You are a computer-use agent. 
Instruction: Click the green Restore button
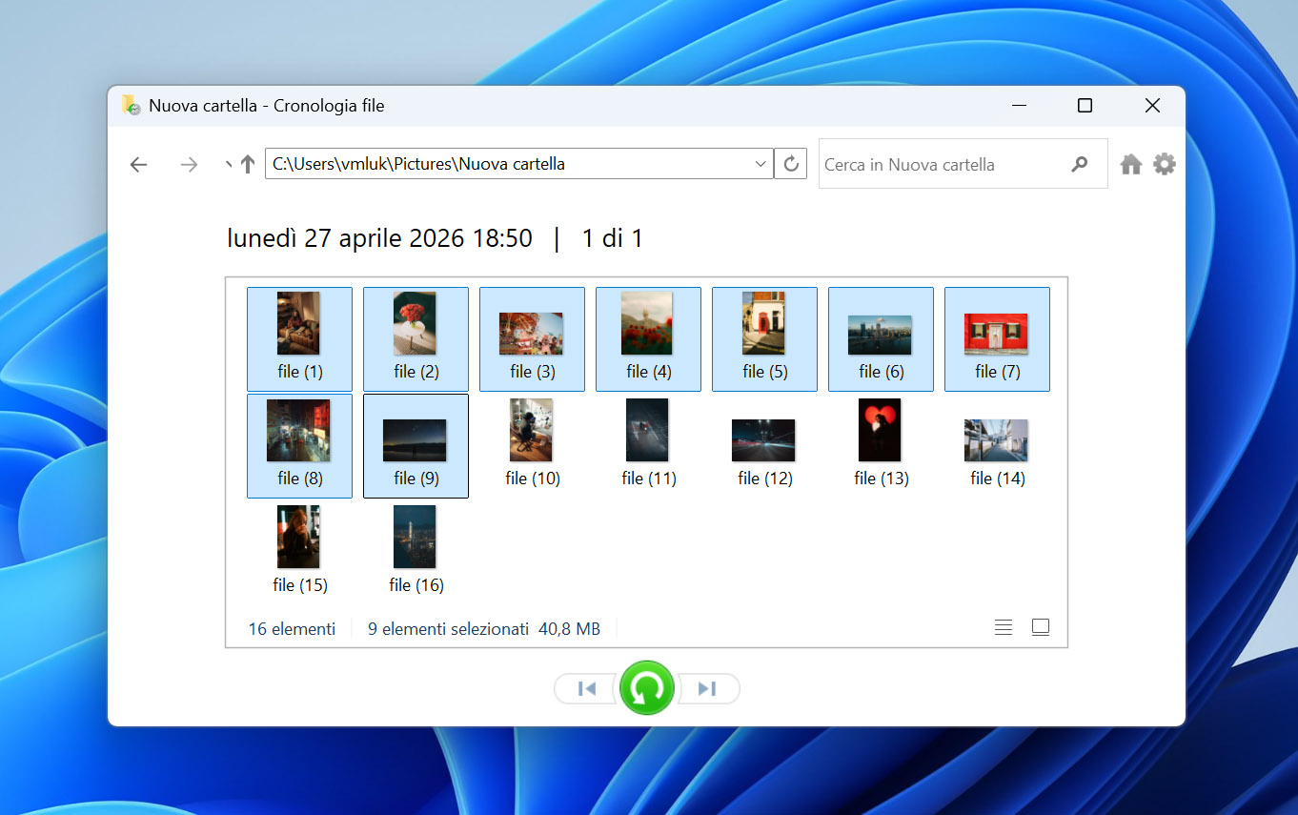coord(647,687)
